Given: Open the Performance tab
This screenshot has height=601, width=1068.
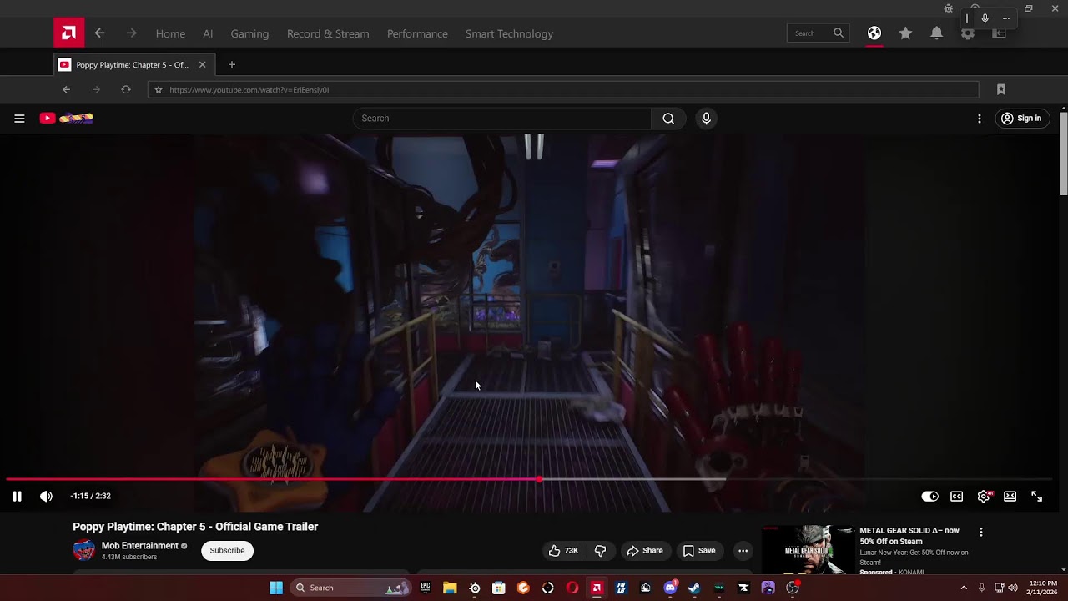Looking at the screenshot, I should click(x=417, y=33).
